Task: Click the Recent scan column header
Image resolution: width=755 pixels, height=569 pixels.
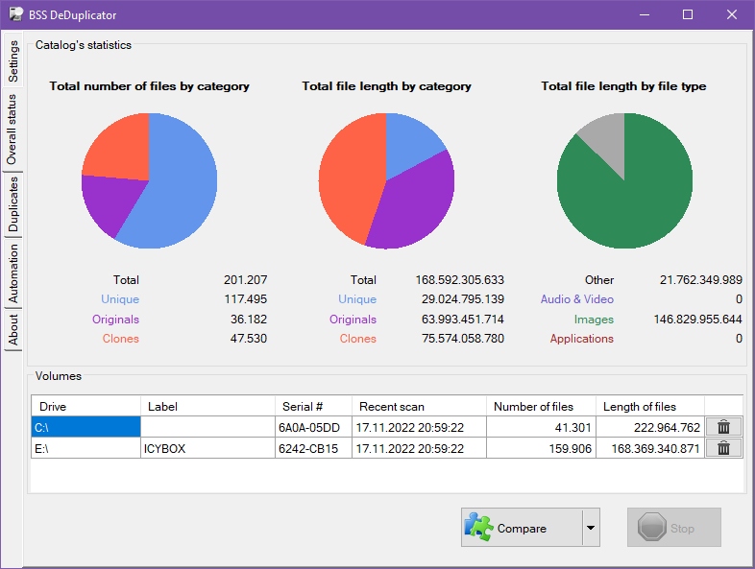Action: pyautogui.click(x=419, y=407)
